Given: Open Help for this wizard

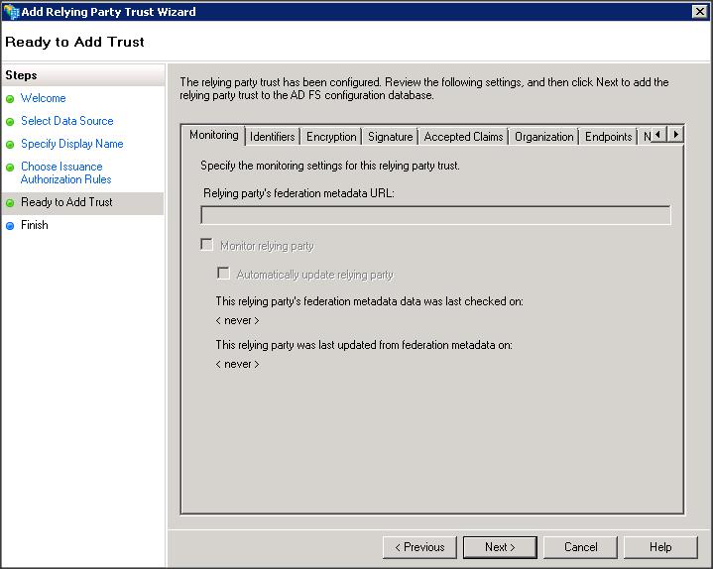Looking at the screenshot, I should click(660, 547).
